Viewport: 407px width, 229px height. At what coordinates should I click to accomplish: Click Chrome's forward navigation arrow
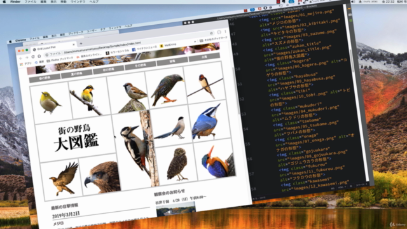(x=27, y=57)
